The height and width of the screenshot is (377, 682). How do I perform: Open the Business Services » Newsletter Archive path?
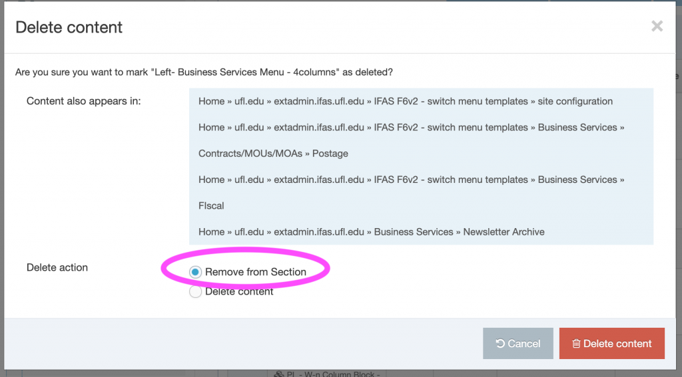click(x=371, y=232)
